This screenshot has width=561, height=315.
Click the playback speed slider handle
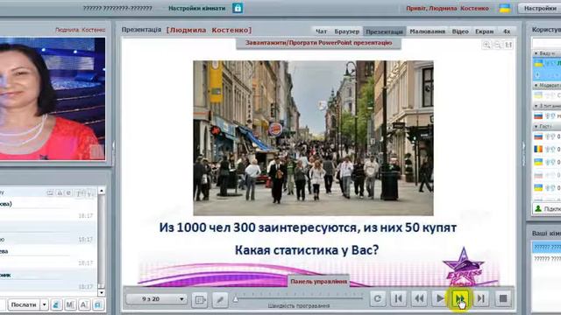(236, 299)
